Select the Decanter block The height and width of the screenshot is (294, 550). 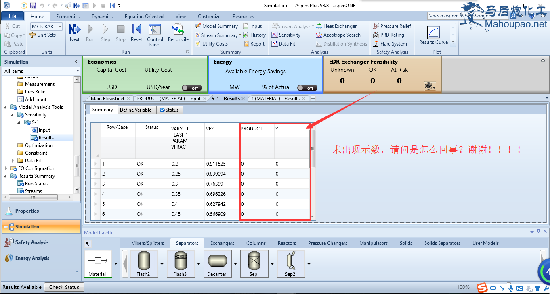217,264
